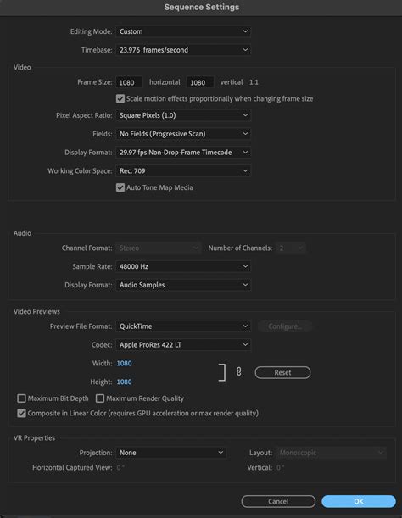Open the Sample Rate dropdown
Viewport: 402px width, 518px height.
coord(183,266)
